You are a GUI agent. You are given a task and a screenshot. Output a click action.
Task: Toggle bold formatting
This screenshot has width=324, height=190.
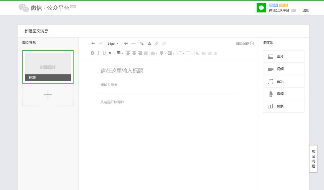coord(93,53)
